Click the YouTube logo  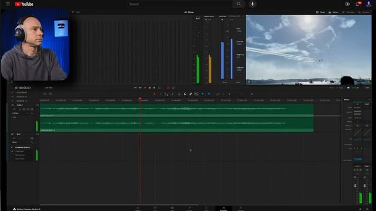pyautogui.click(x=24, y=4)
